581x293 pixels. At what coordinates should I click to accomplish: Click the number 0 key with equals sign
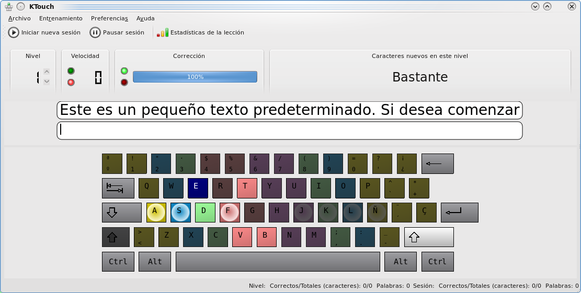click(358, 163)
